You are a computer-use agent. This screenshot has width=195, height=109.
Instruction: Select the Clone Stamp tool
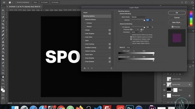[3, 42]
